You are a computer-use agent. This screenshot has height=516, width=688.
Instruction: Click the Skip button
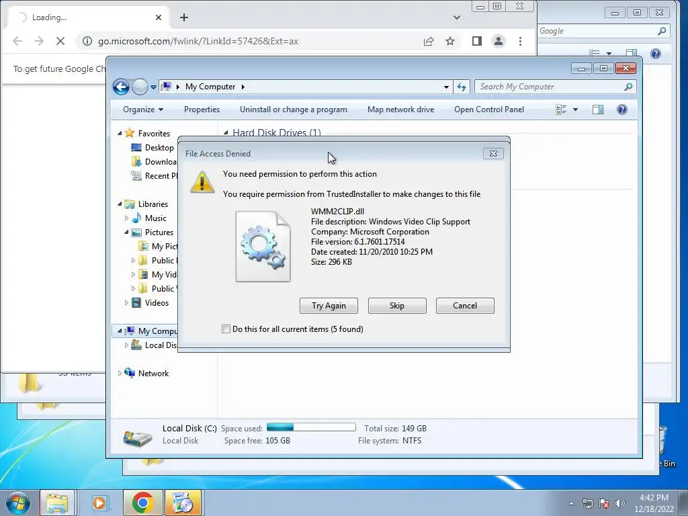coord(397,306)
